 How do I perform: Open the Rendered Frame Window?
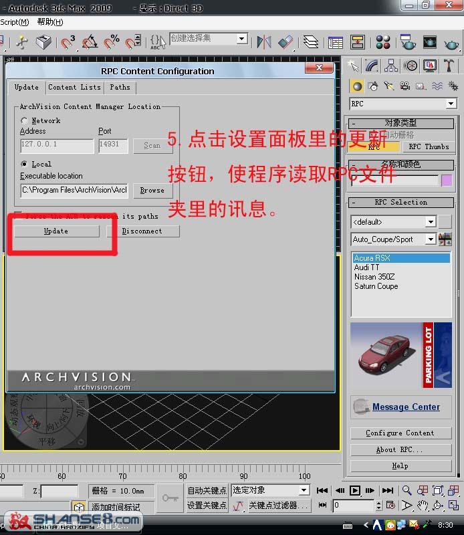pos(429,42)
